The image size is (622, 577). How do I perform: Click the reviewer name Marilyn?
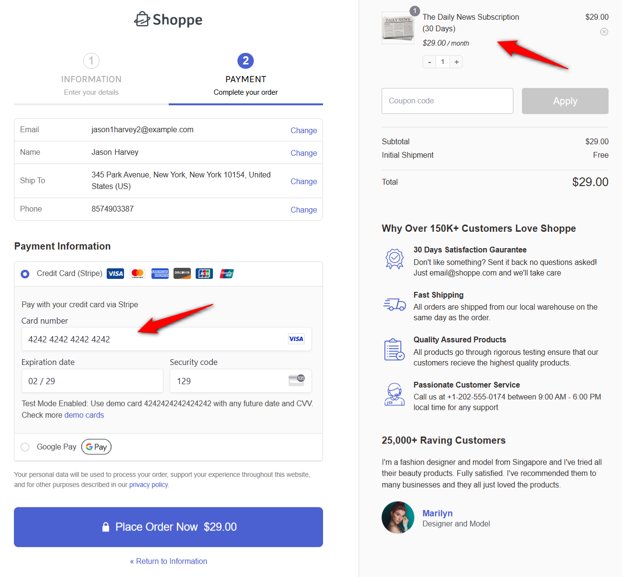[437, 513]
